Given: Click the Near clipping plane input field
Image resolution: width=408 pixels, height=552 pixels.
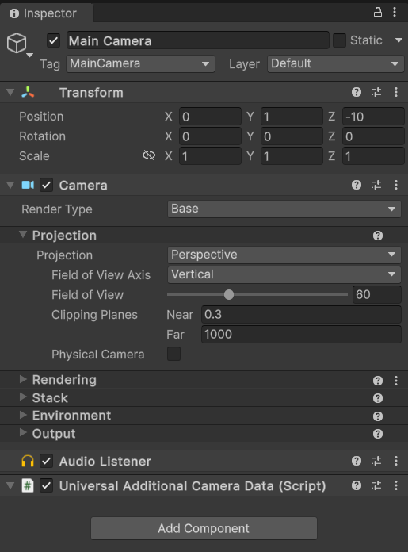Looking at the screenshot, I should 301,314.
